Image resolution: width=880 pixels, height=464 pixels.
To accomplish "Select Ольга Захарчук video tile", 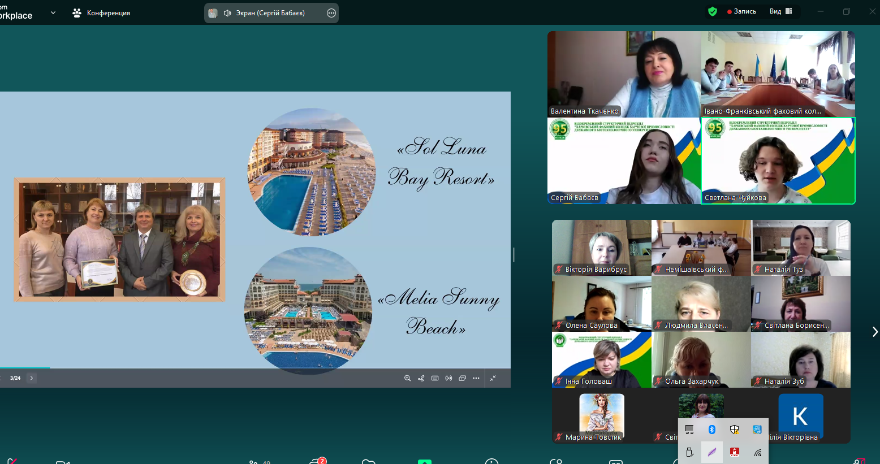I will [x=701, y=359].
